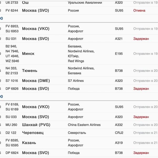Select Москва (DME) destination
The width and height of the screenshot is (158, 158).
pyautogui.click(x=36, y=81)
